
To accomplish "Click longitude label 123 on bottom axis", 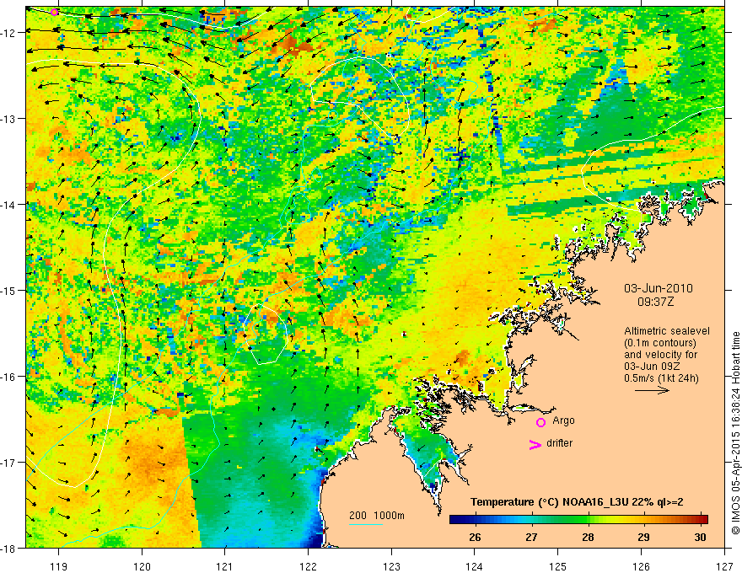I will tap(391, 566).
